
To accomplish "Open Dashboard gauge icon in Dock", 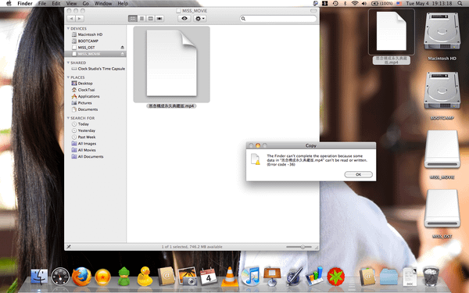I will tap(60, 277).
